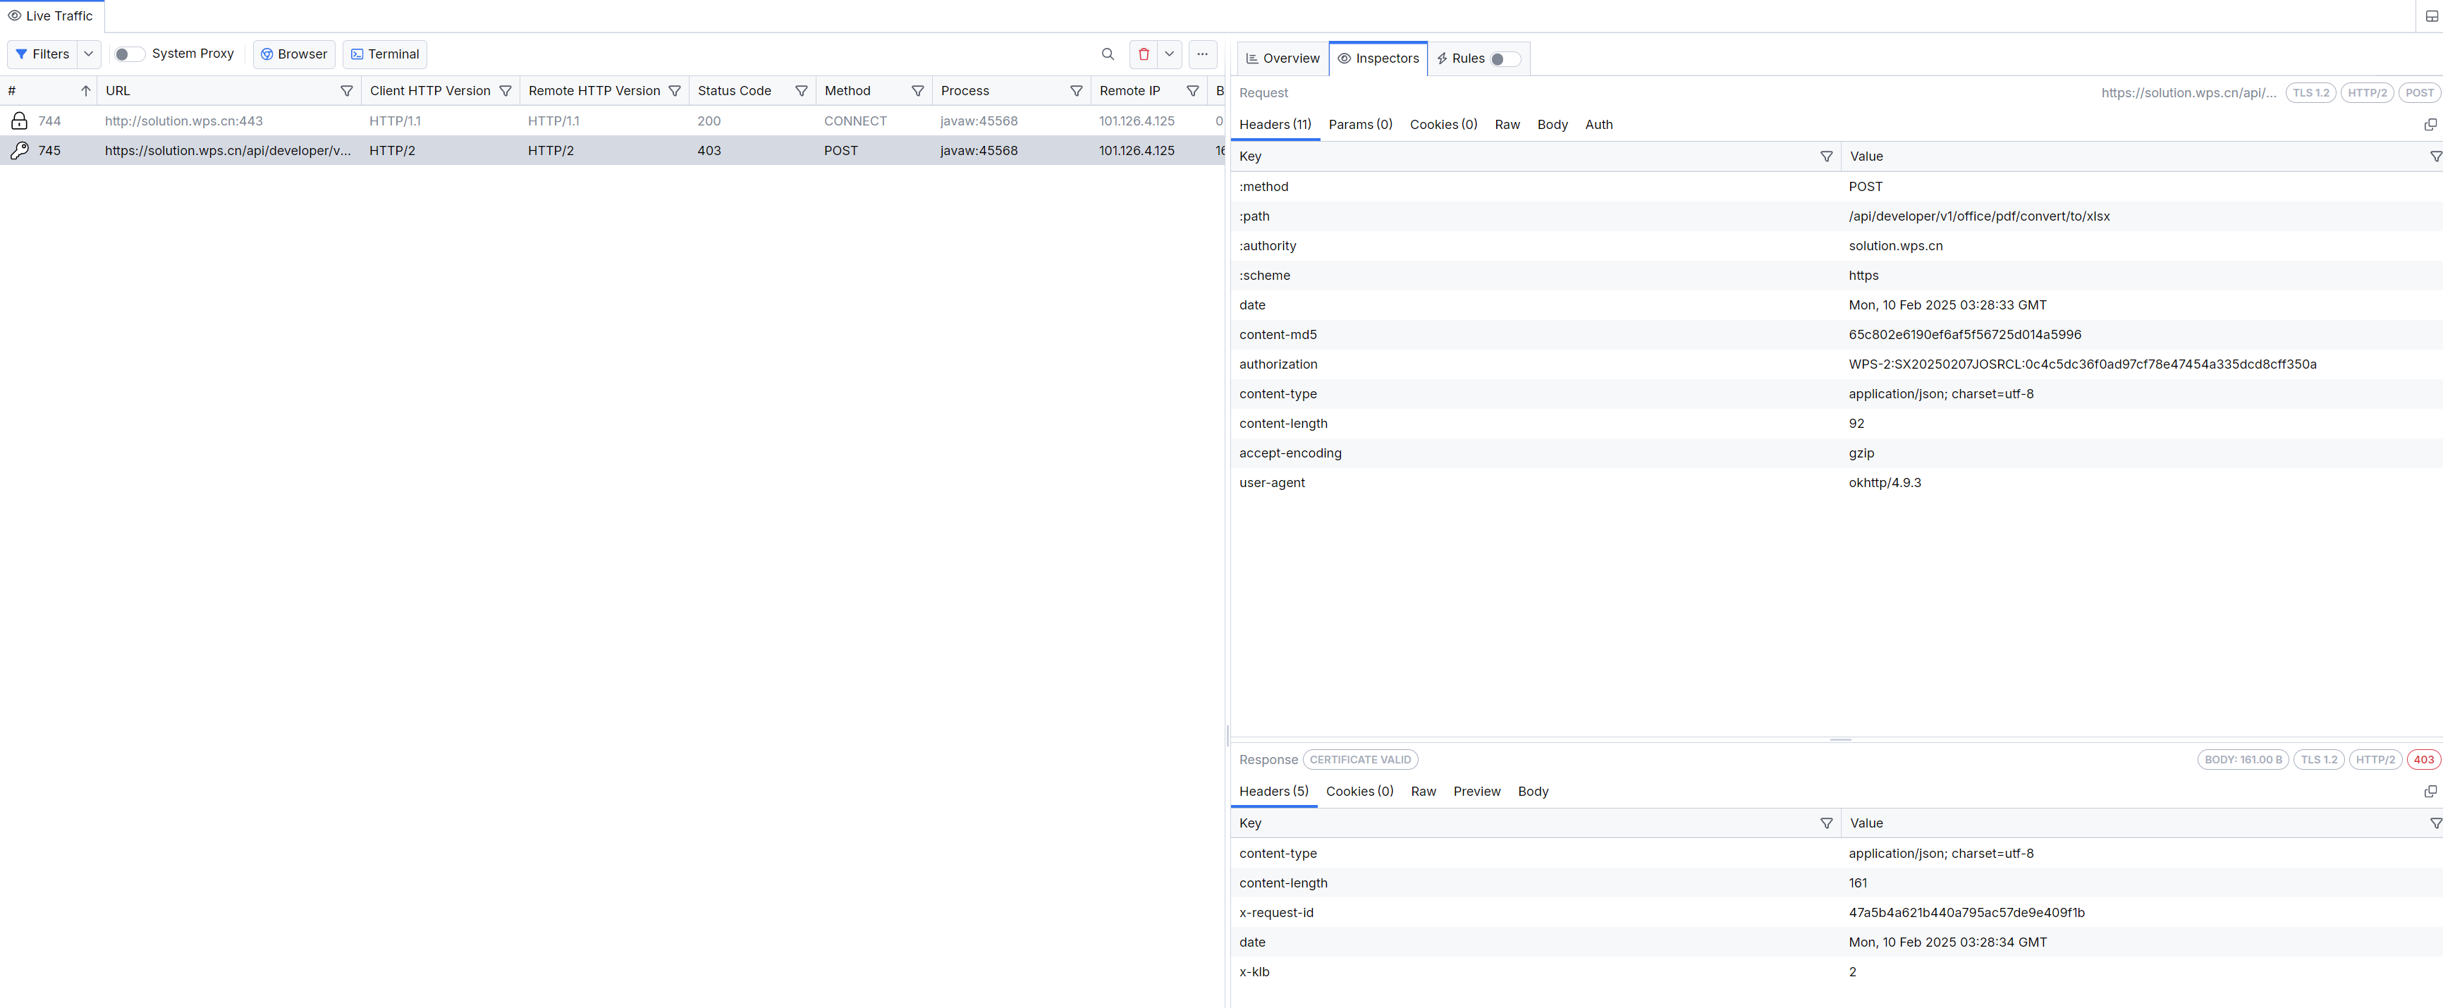Screen dimensions: 2443x1008
Task: Show response Cookies (0) tab
Action: 1359,791
